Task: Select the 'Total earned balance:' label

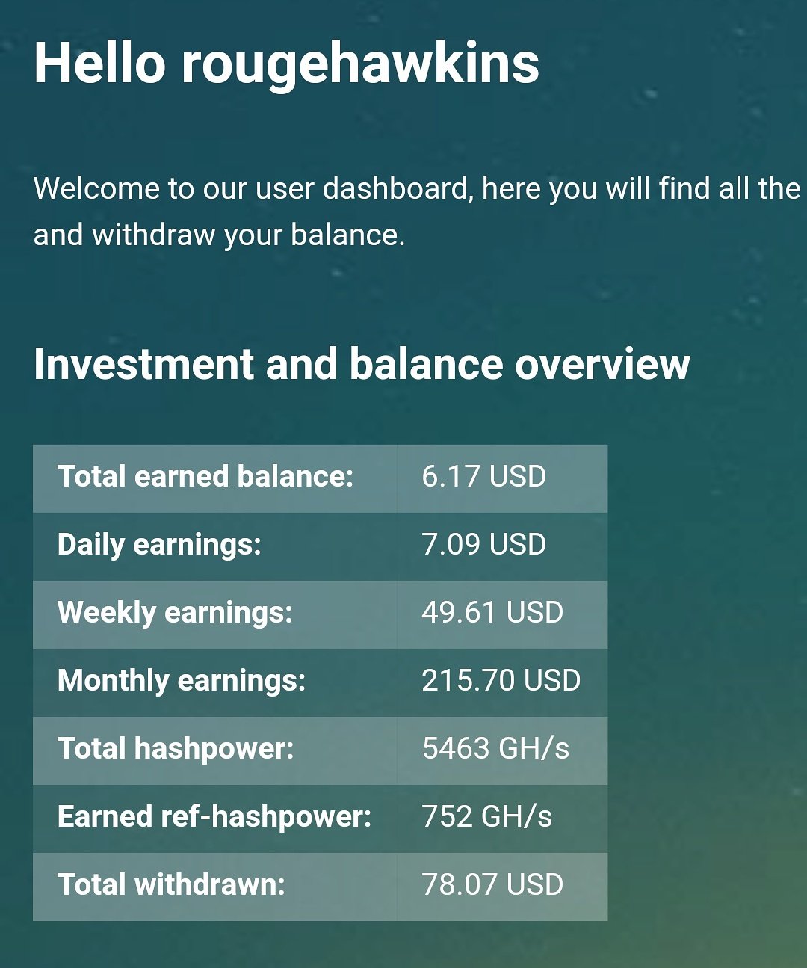Action: (205, 476)
